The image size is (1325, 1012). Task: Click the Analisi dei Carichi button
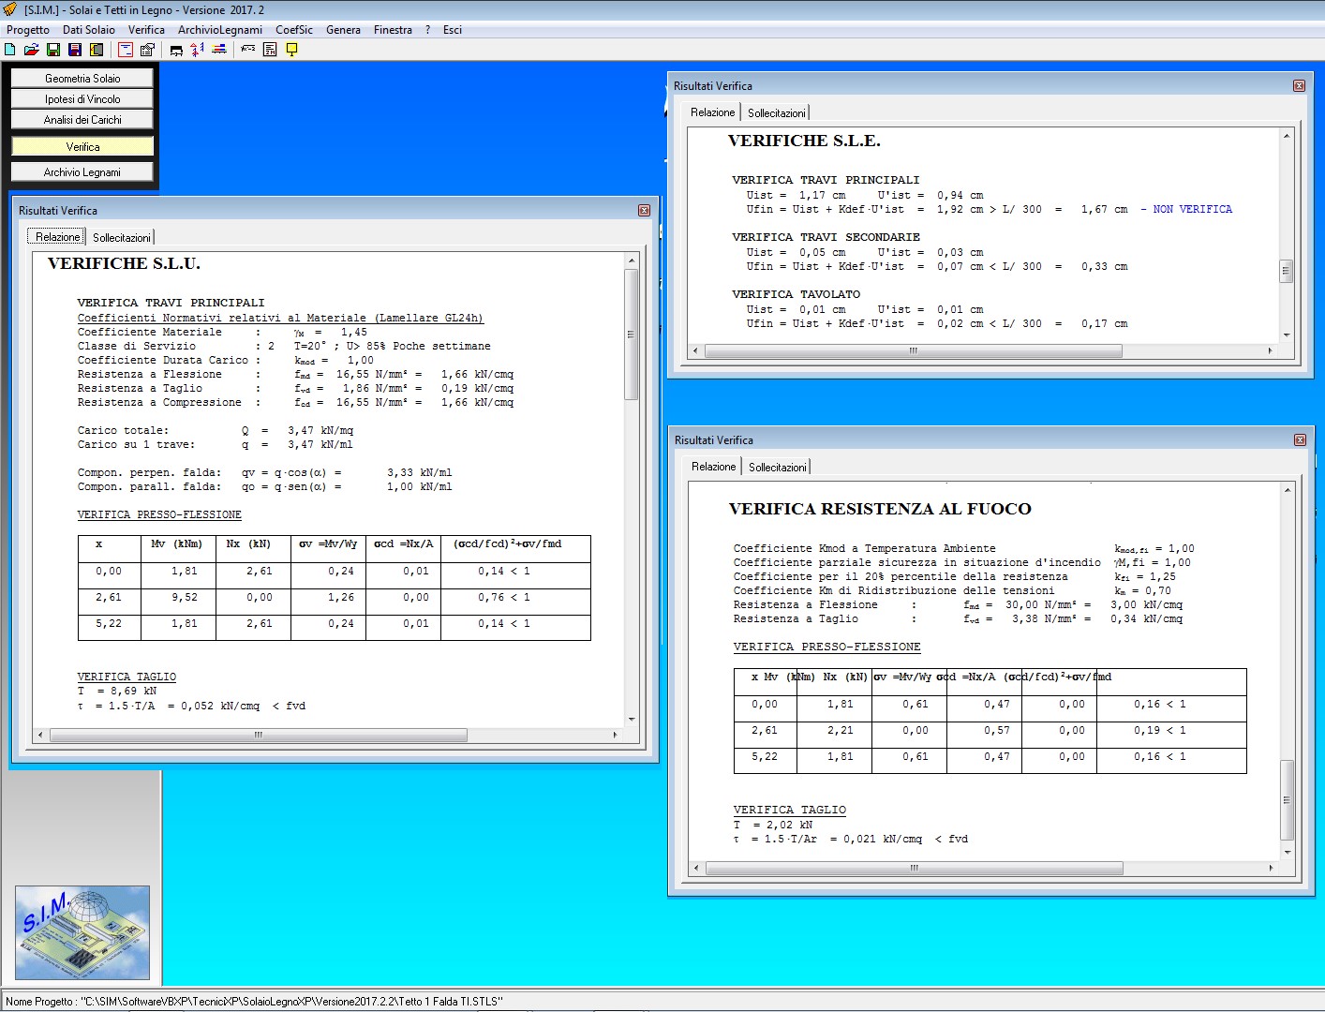(82, 120)
